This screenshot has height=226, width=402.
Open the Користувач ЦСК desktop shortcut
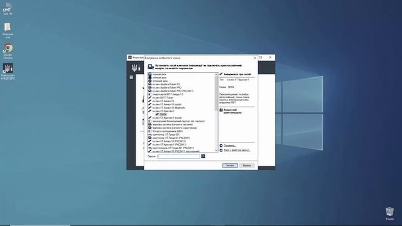click(8, 72)
